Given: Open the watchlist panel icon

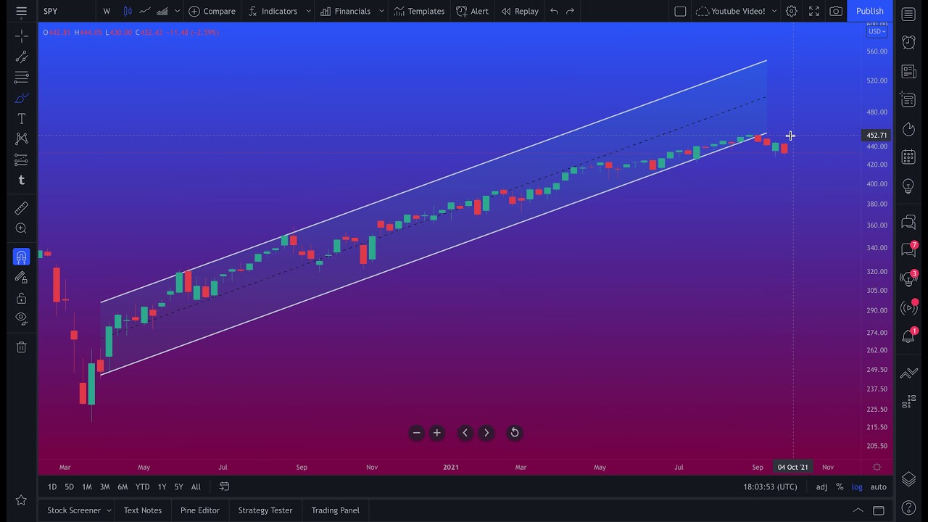Looking at the screenshot, I should pos(908,14).
